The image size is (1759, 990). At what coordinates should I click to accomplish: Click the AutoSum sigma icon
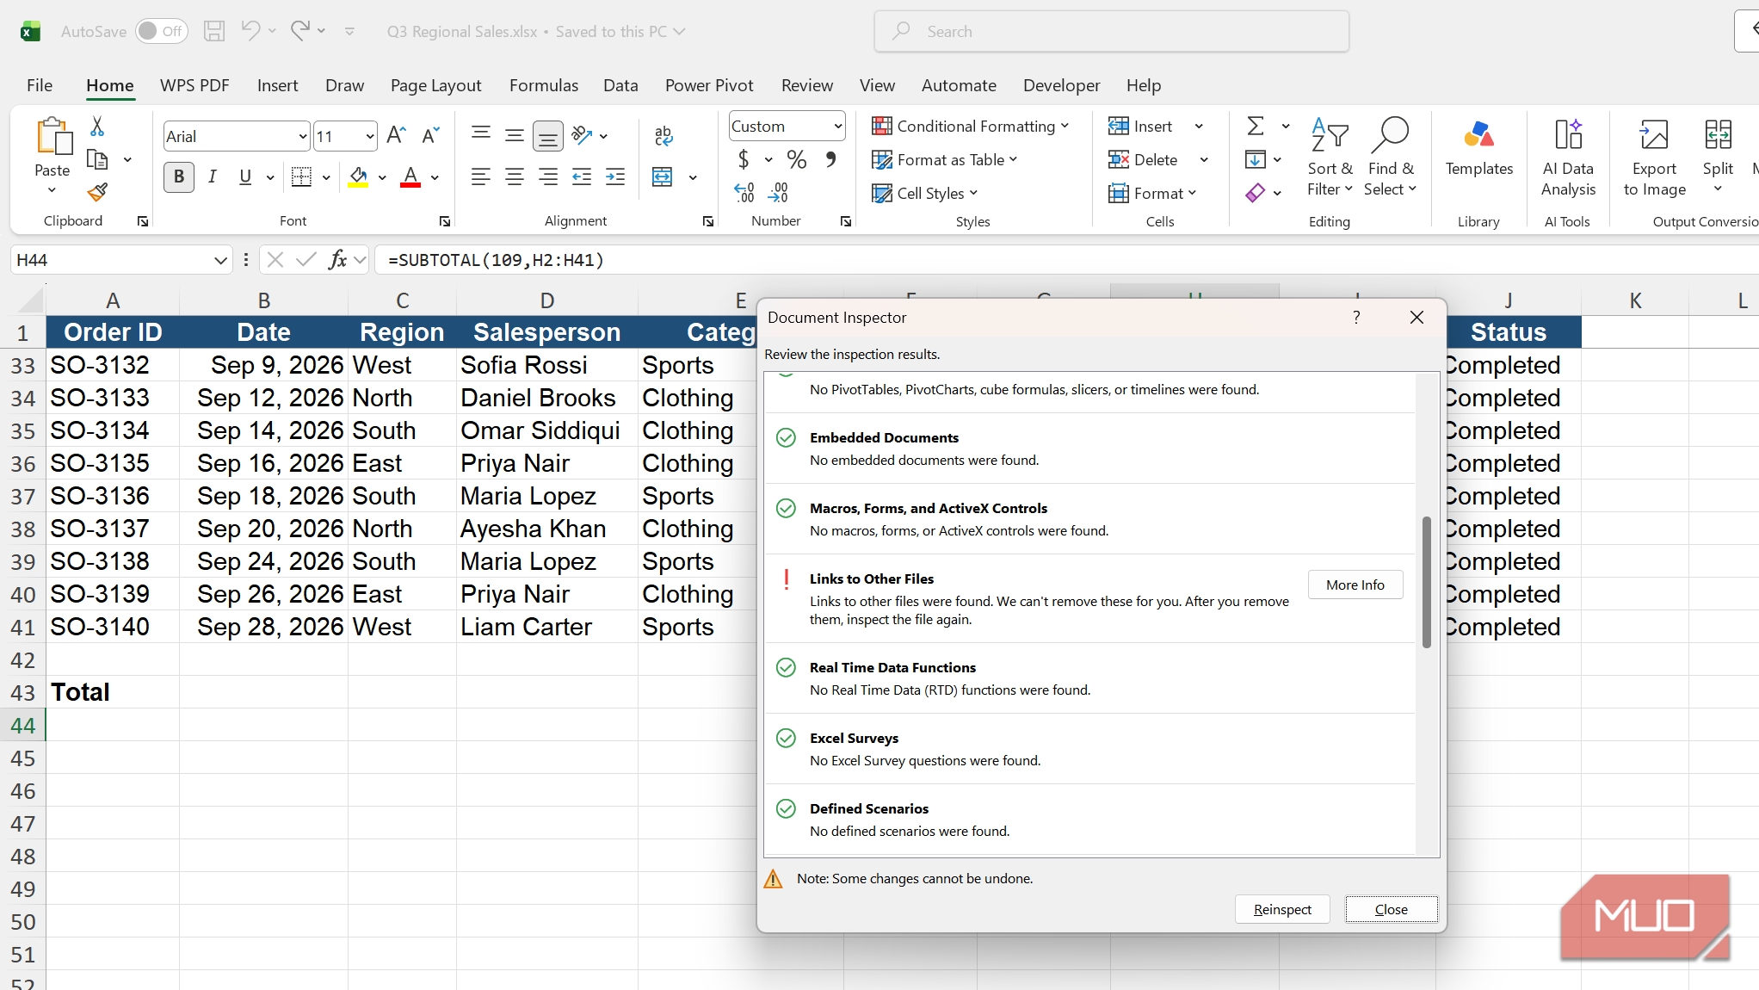(1256, 127)
